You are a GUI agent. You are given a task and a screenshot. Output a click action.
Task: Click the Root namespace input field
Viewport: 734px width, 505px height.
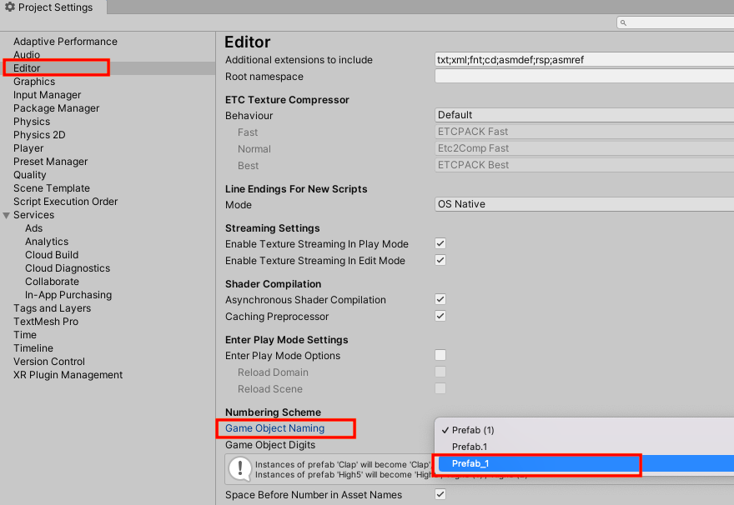(x=584, y=77)
